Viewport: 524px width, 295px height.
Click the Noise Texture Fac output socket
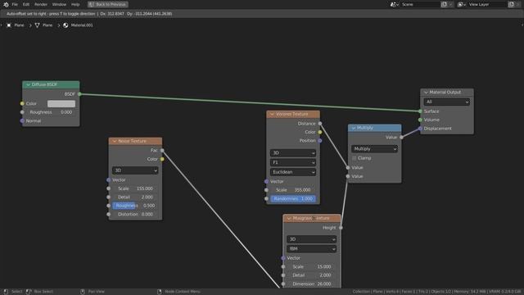tap(162, 151)
